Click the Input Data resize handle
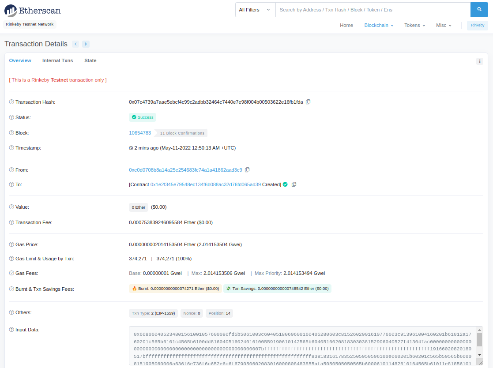Image resolution: width=493 pixels, height=368 pixels. (481, 363)
